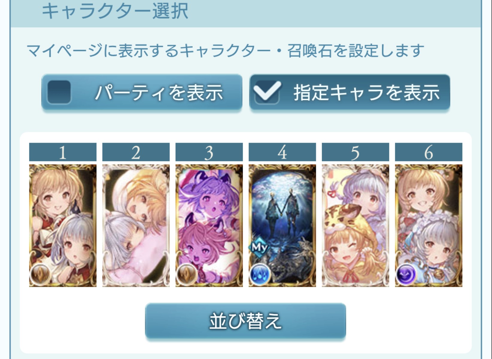Click slot number 4 header
The height and width of the screenshot is (359, 492).
(x=282, y=152)
